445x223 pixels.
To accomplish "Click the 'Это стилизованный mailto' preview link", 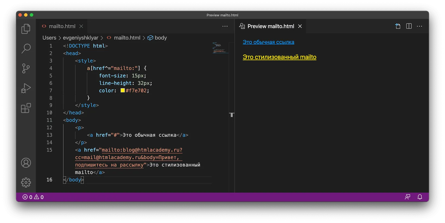I will [279, 57].
